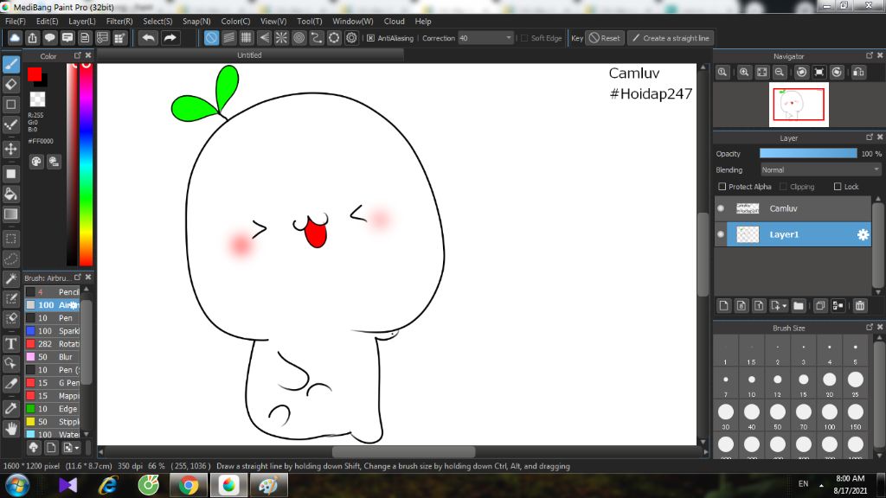Adjust the layer Opacity slider
886x498 pixels.
[808, 154]
